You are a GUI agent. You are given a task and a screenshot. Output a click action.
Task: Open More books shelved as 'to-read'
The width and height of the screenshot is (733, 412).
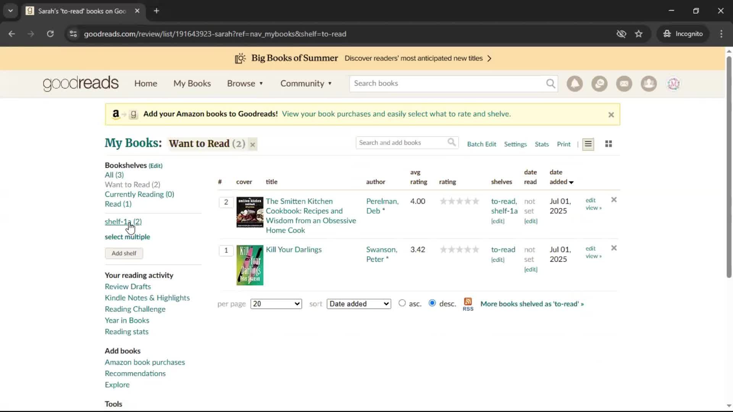(x=532, y=304)
